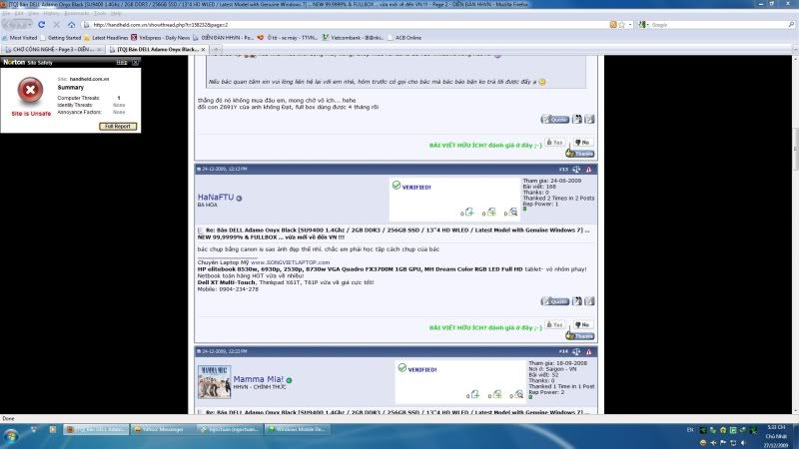
Task: Open the ACB Online bookmark
Action: coord(404,38)
